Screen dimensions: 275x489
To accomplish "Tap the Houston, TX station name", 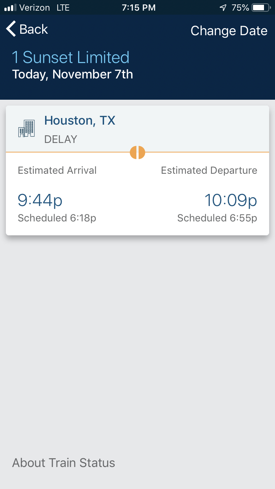I will [x=80, y=121].
